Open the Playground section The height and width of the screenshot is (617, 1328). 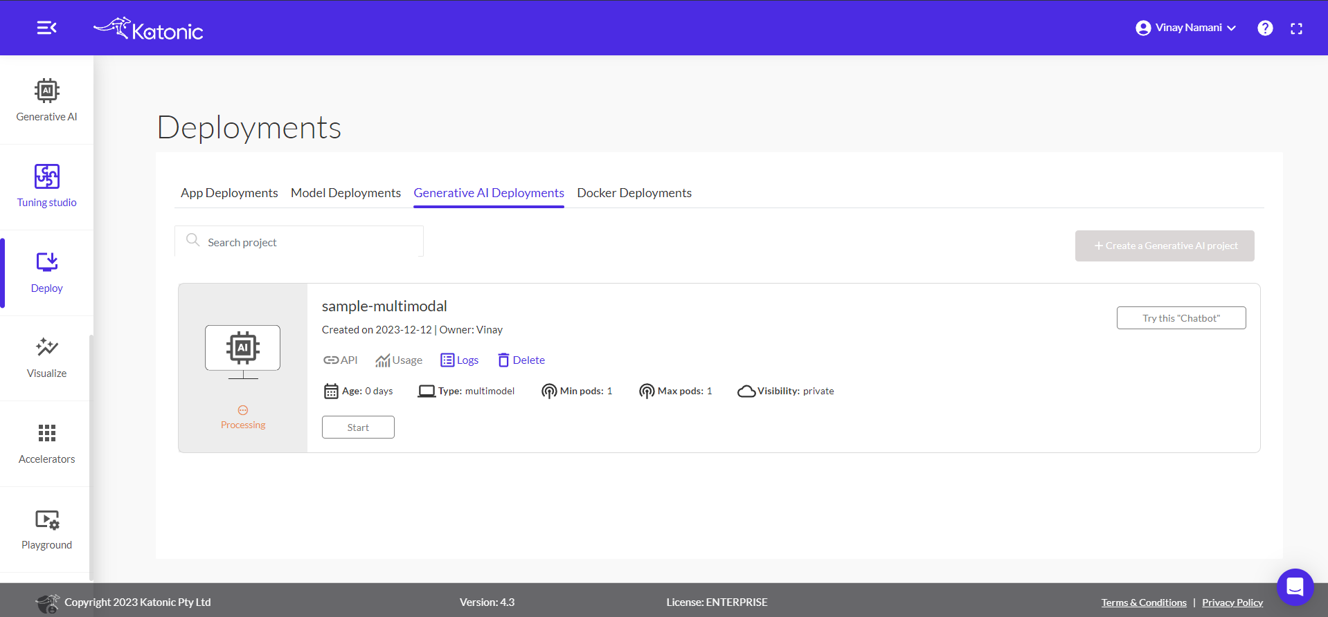pos(46,529)
